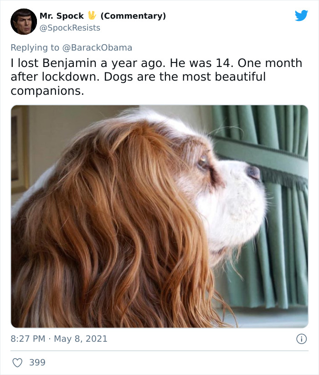Open the full tweet via its timestamp
Viewport: 319px width, 375px height.
pyautogui.click(x=58, y=339)
